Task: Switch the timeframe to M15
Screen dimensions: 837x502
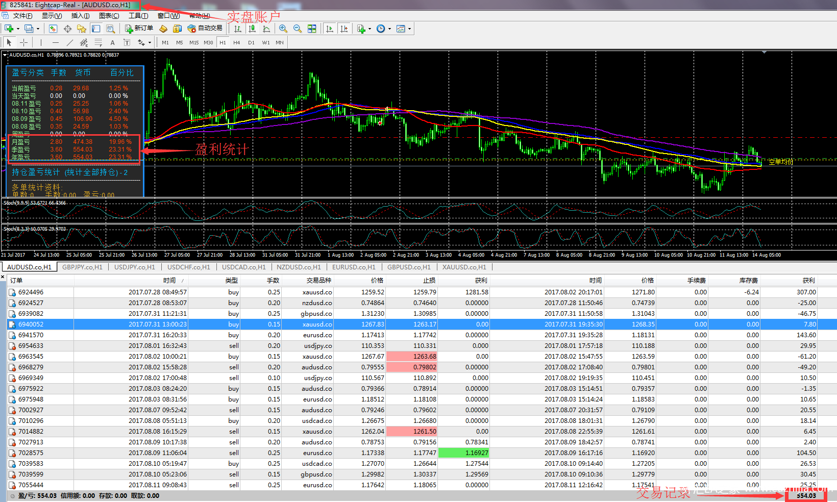Action: point(194,43)
